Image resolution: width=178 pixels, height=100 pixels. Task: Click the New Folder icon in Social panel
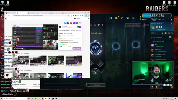[x=166, y=33]
